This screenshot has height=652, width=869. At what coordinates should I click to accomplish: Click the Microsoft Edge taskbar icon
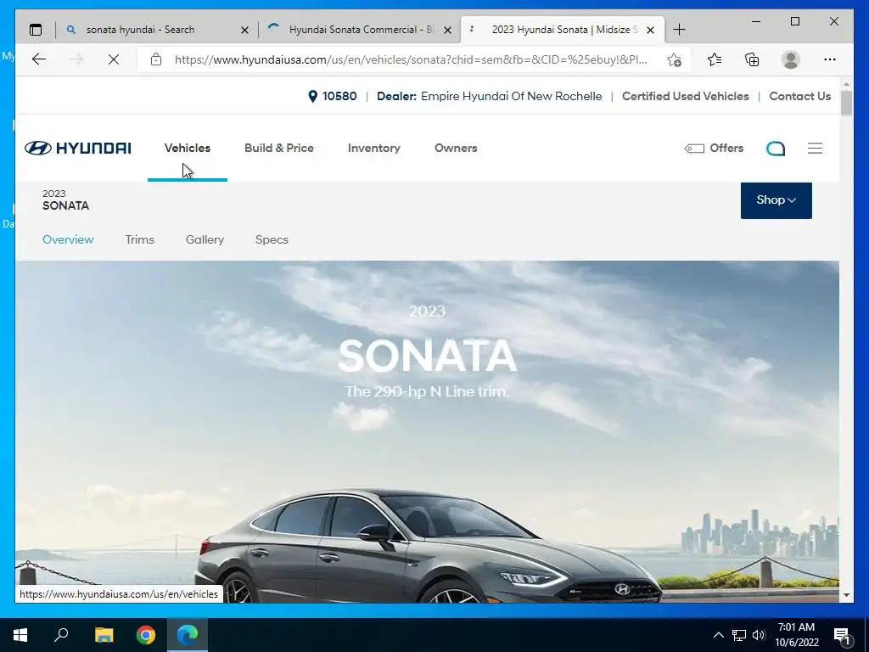click(x=188, y=635)
